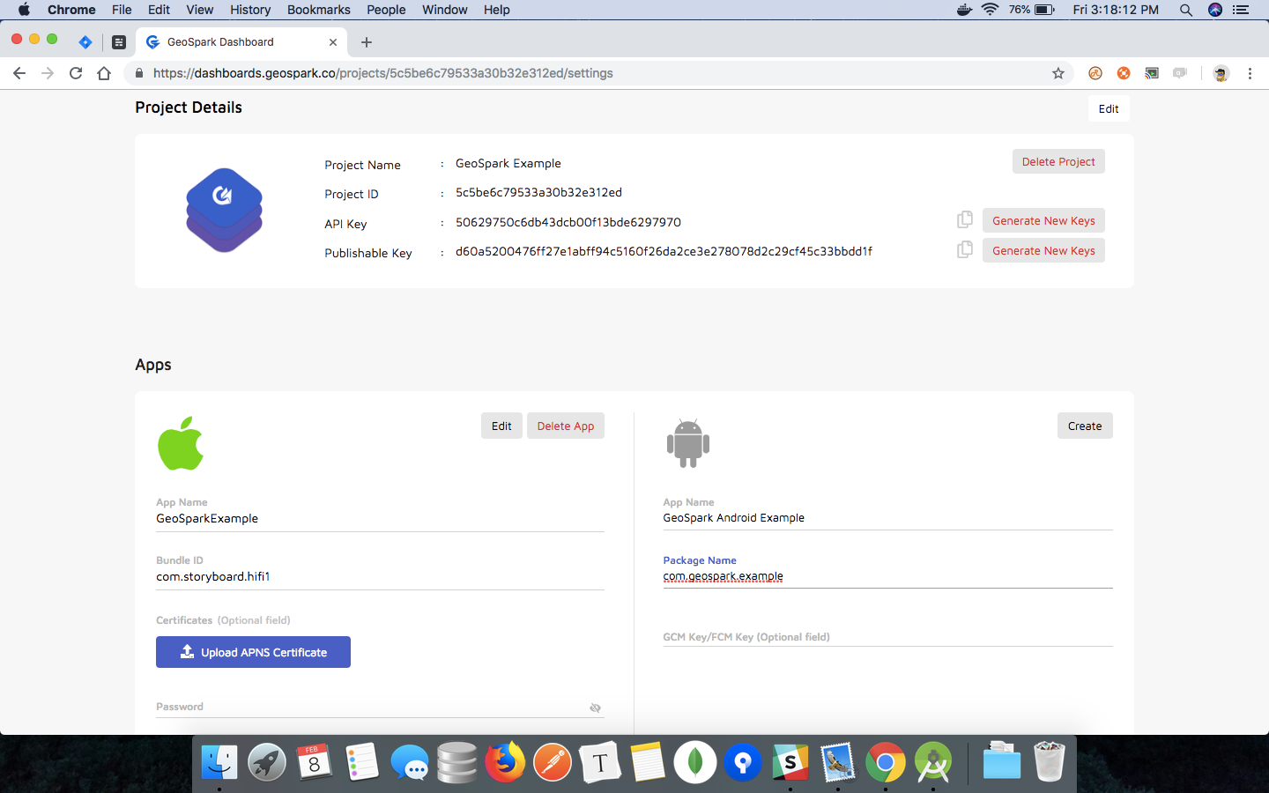The height and width of the screenshot is (793, 1269).
Task: Open the Chrome profile avatar
Action: click(x=1221, y=73)
